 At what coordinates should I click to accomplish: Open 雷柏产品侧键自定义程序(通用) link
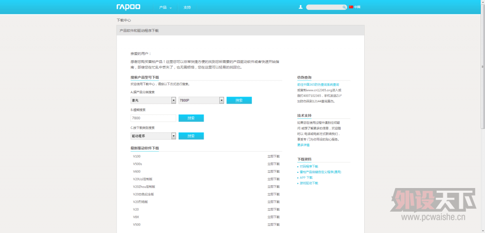[x=321, y=172]
